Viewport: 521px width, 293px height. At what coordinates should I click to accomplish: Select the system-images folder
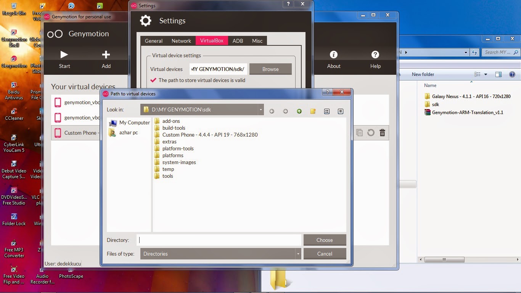(175, 162)
